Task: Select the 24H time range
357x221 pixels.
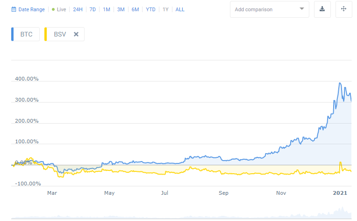Action: coord(78,9)
